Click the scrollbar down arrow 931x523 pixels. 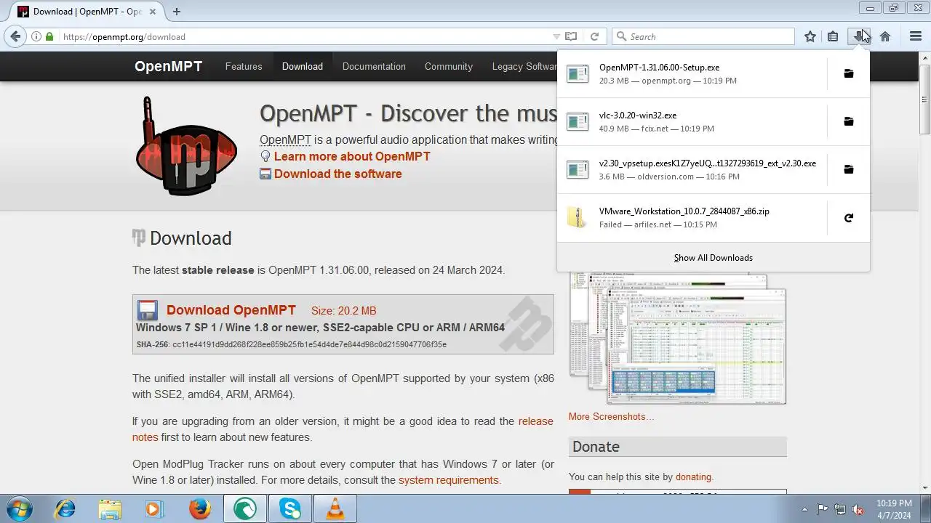coord(925,488)
